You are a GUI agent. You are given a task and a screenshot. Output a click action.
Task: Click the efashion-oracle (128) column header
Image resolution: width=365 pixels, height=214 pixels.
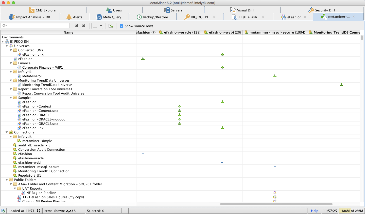pyautogui.click(x=180, y=32)
